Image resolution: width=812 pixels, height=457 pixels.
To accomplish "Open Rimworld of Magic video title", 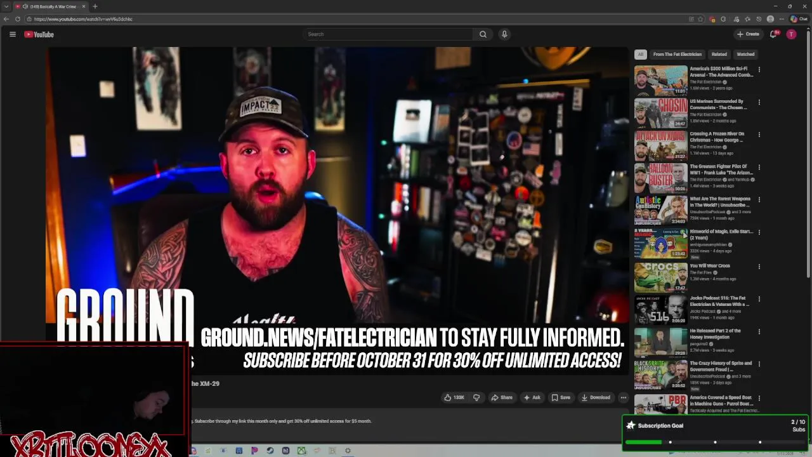I will [x=721, y=235].
